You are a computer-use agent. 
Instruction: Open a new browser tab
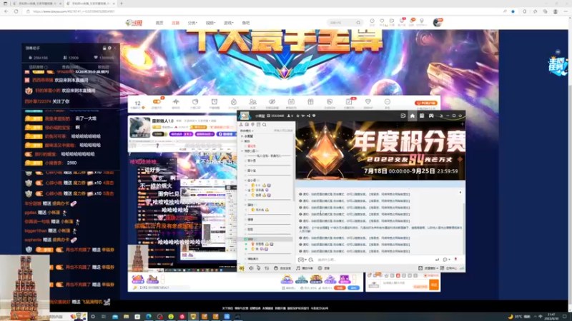[x=122, y=4]
